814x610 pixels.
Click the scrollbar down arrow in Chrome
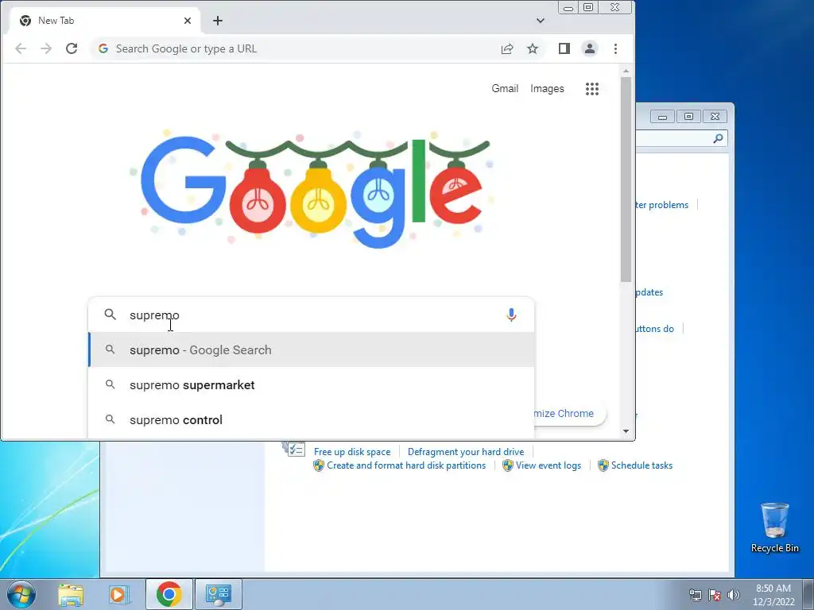click(x=626, y=431)
